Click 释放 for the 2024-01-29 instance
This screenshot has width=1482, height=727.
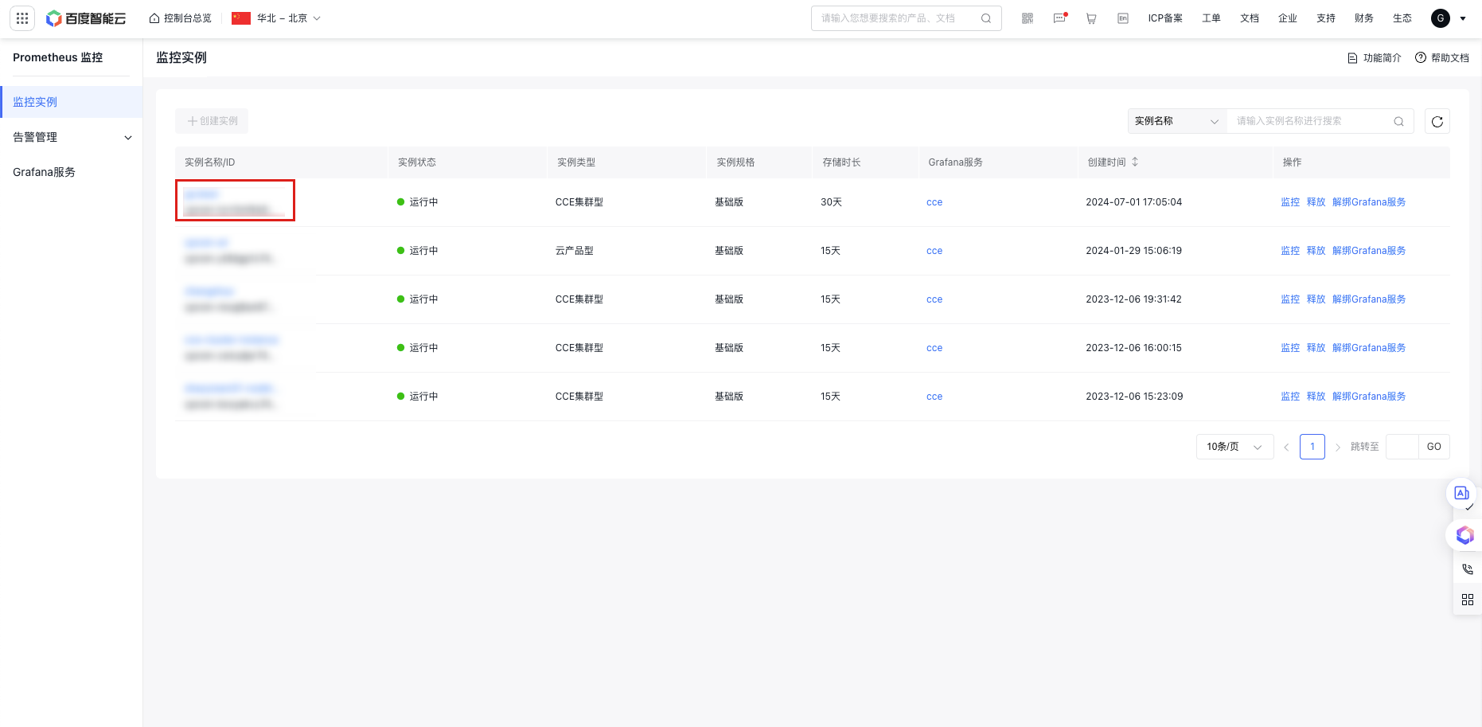(x=1316, y=251)
